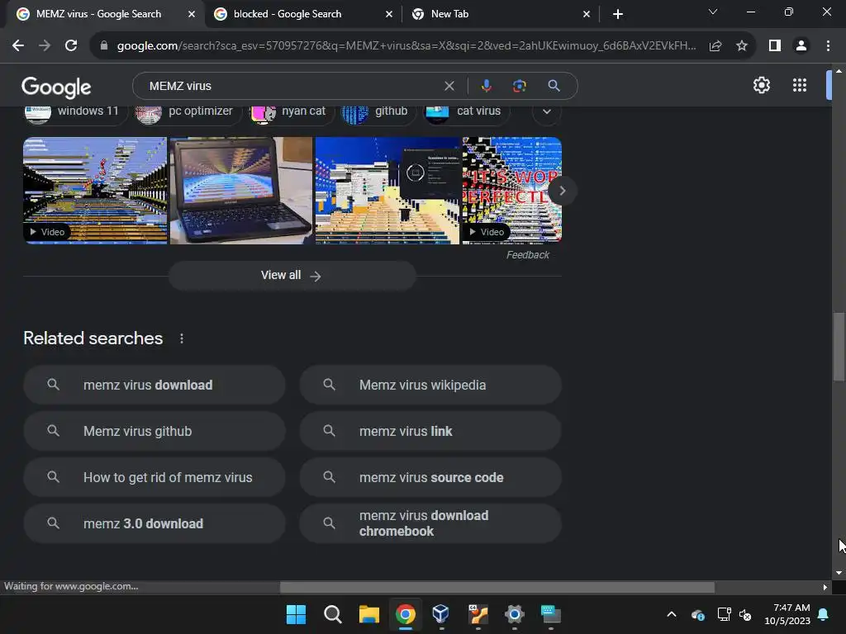Open Windows taskbar search
The width and height of the screenshot is (846, 634).
pyautogui.click(x=332, y=614)
